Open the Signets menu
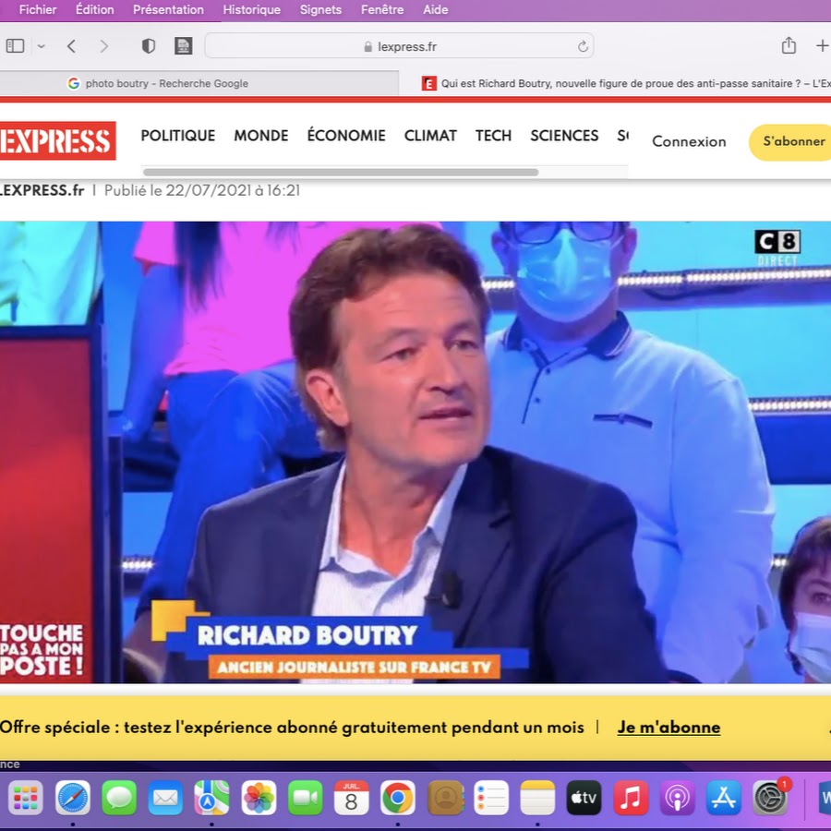The width and height of the screenshot is (831, 831). click(x=320, y=9)
